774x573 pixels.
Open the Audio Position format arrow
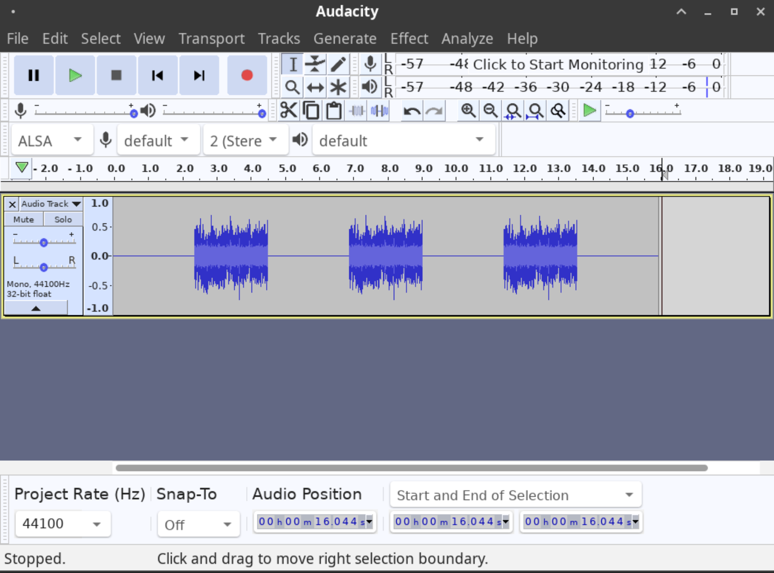[x=370, y=522]
